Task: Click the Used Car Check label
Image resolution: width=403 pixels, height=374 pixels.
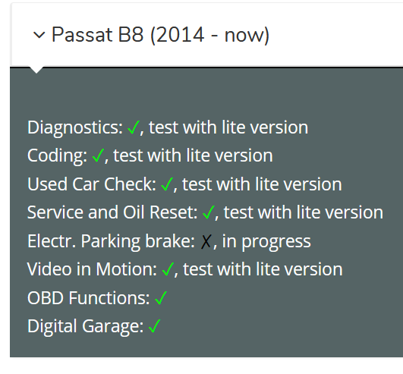Action: 92,184
